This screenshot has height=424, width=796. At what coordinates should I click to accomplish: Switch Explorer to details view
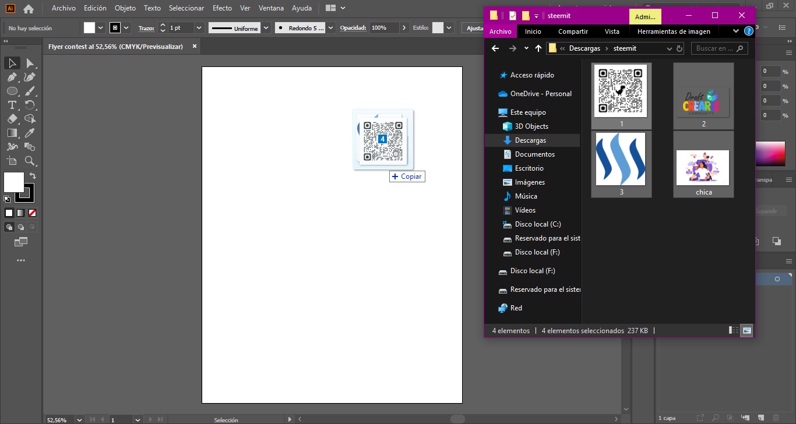pyautogui.click(x=734, y=330)
